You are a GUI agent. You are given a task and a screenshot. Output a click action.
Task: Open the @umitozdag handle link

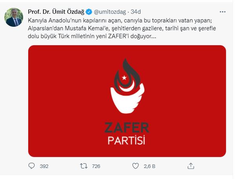pyautogui.click(x=110, y=12)
